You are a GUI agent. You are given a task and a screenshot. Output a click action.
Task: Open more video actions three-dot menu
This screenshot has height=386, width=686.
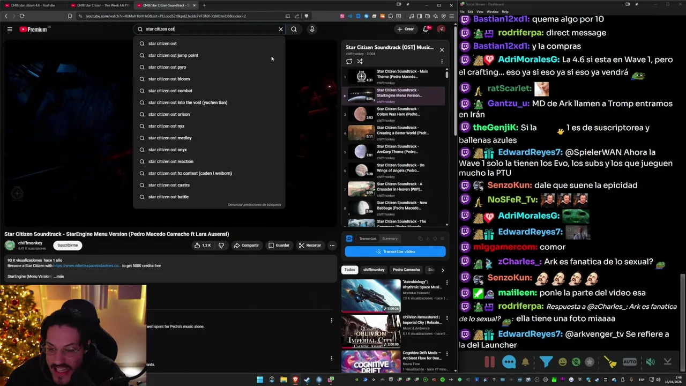click(x=332, y=246)
